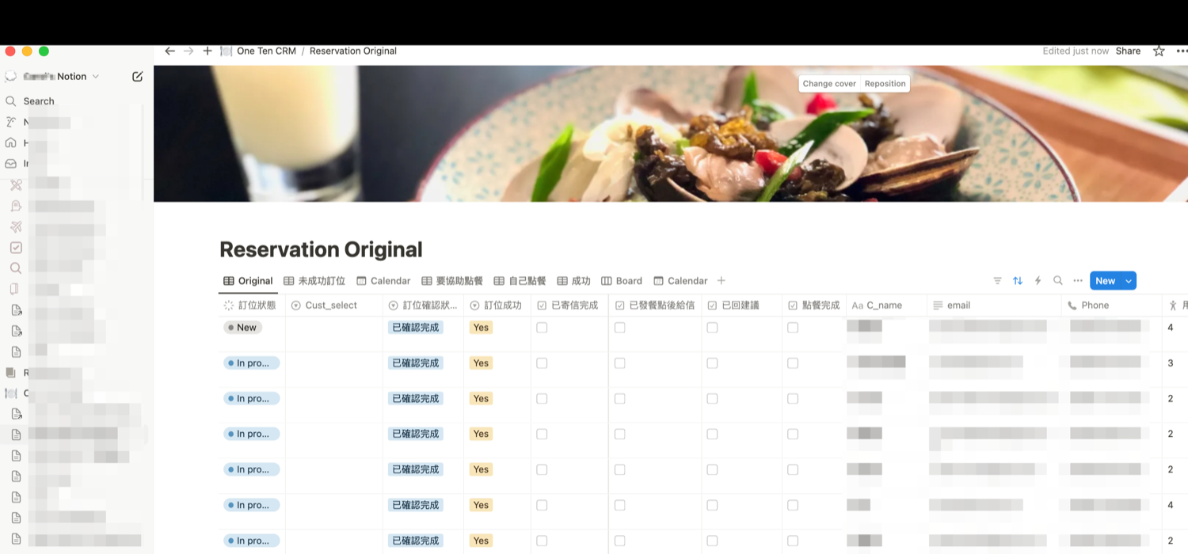The width and height of the screenshot is (1188, 554).
Task: Open 已確認完成 select in New status row
Action: coord(416,328)
